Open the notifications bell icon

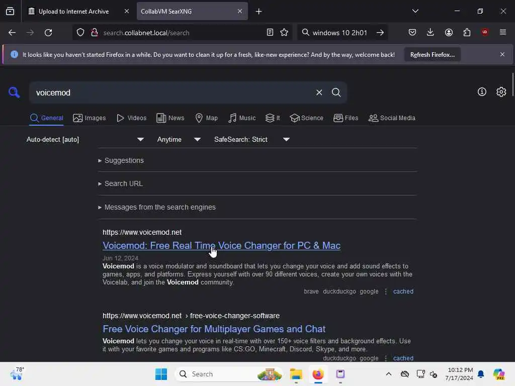(481, 374)
